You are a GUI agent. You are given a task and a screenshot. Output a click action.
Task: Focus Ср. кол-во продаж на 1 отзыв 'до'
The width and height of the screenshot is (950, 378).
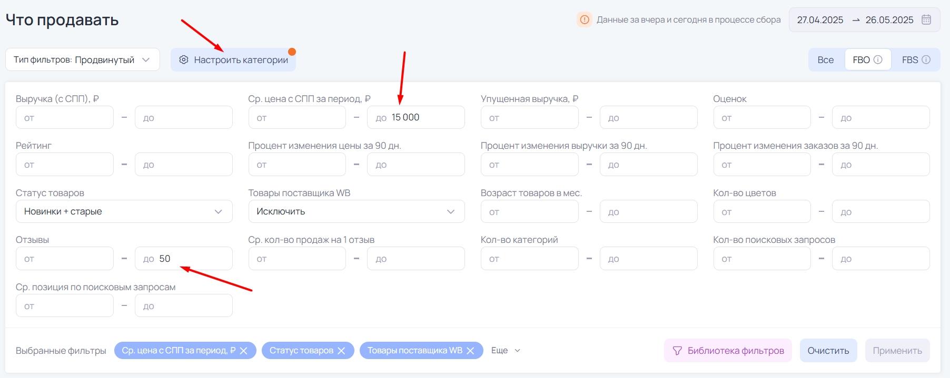click(x=416, y=259)
